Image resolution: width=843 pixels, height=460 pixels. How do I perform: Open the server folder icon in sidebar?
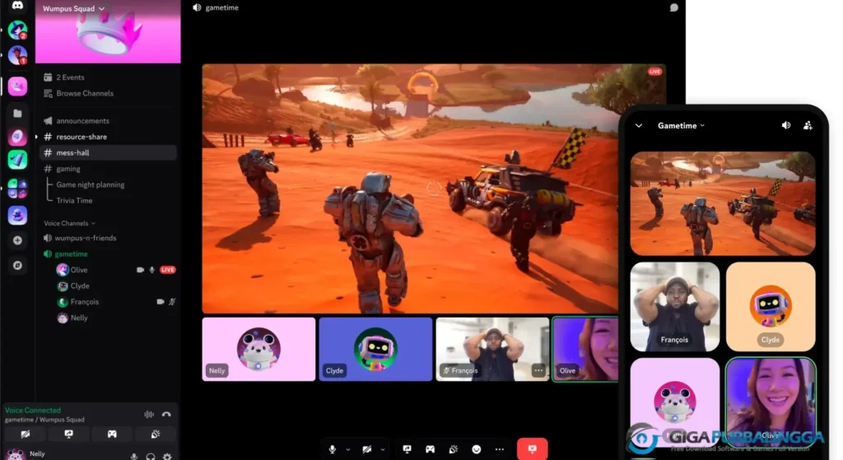tap(17, 114)
